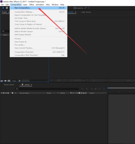The width and height of the screenshot is (135, 144).
Task: Click the new folder icon in Project panel
Action: tap(5, 81)
